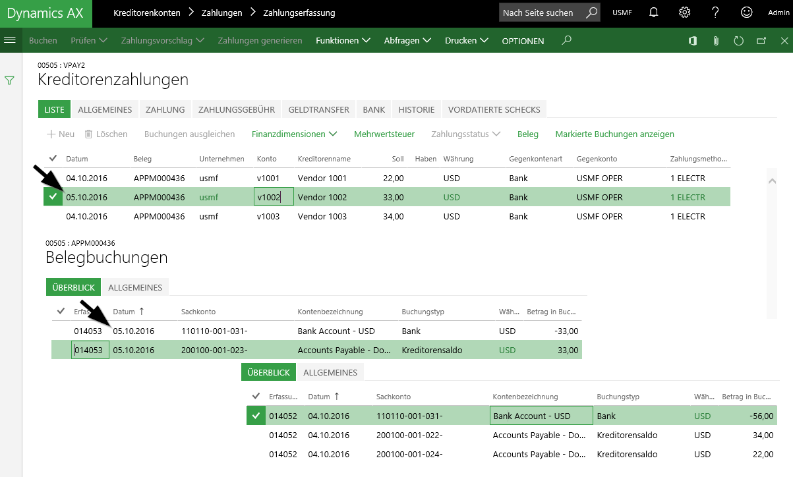Uncheck the selected 014052 Bank Account row
Viewport: 793px width, 477px height.
pyautogui.click(x=255, y=416)
